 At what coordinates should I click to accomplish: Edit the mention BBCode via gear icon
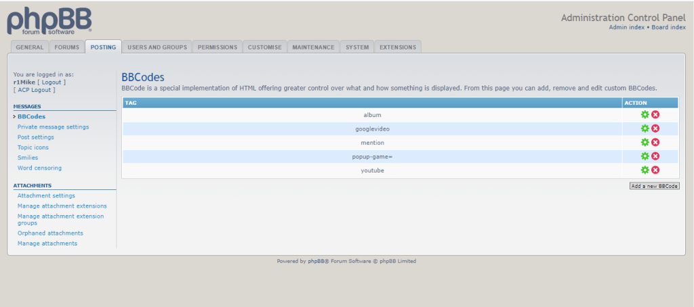(x=645, y=142)
